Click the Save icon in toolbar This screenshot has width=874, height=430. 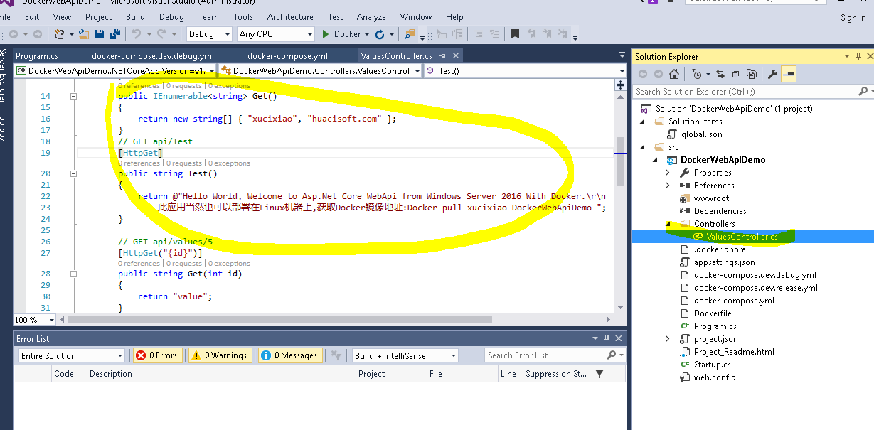coord(99,33)
